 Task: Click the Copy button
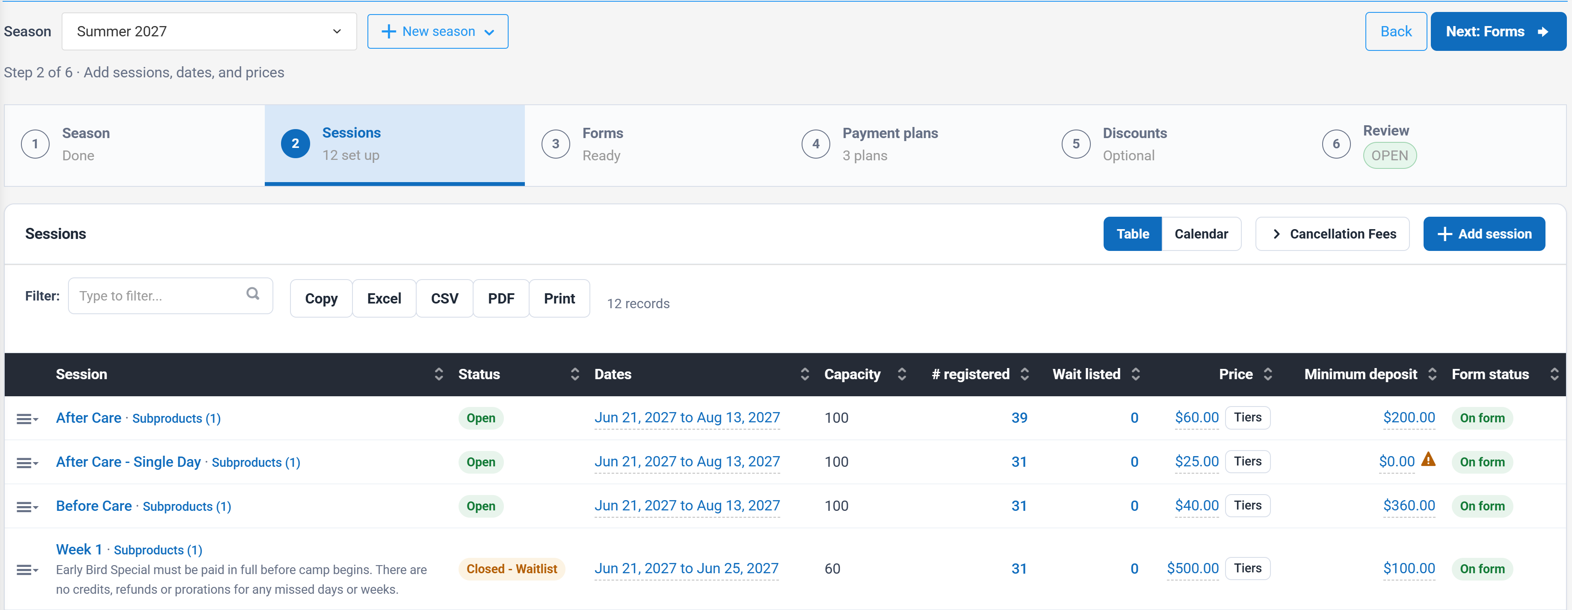pos(321,298)
